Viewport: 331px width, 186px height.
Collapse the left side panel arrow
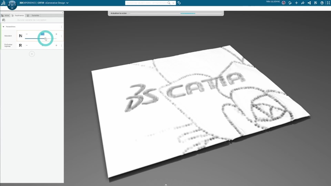click(62, 13)
